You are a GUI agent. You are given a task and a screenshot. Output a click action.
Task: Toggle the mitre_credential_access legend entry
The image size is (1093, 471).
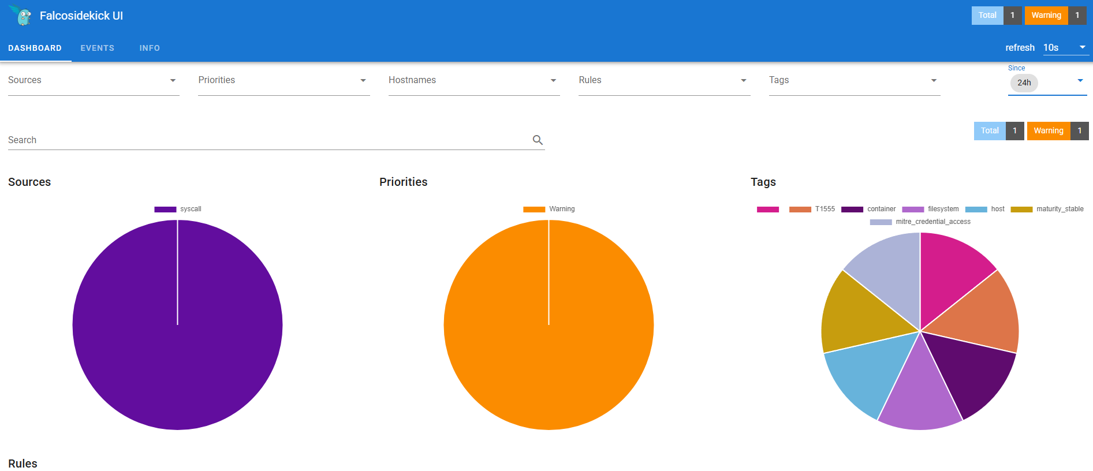(920, 222)
